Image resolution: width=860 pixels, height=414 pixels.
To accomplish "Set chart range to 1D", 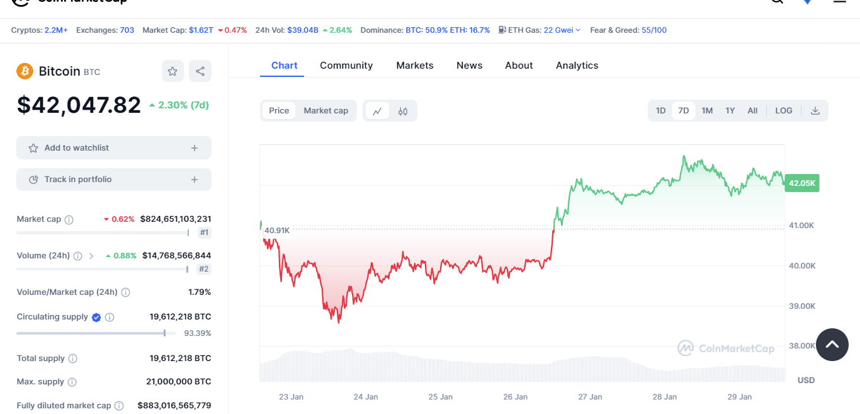I will click(660, 111).
